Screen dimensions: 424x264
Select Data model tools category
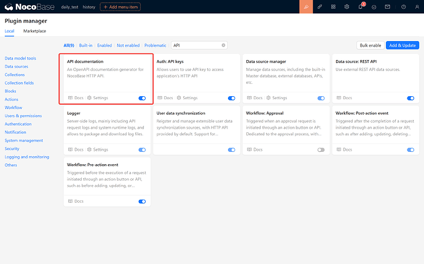point(20,58)
